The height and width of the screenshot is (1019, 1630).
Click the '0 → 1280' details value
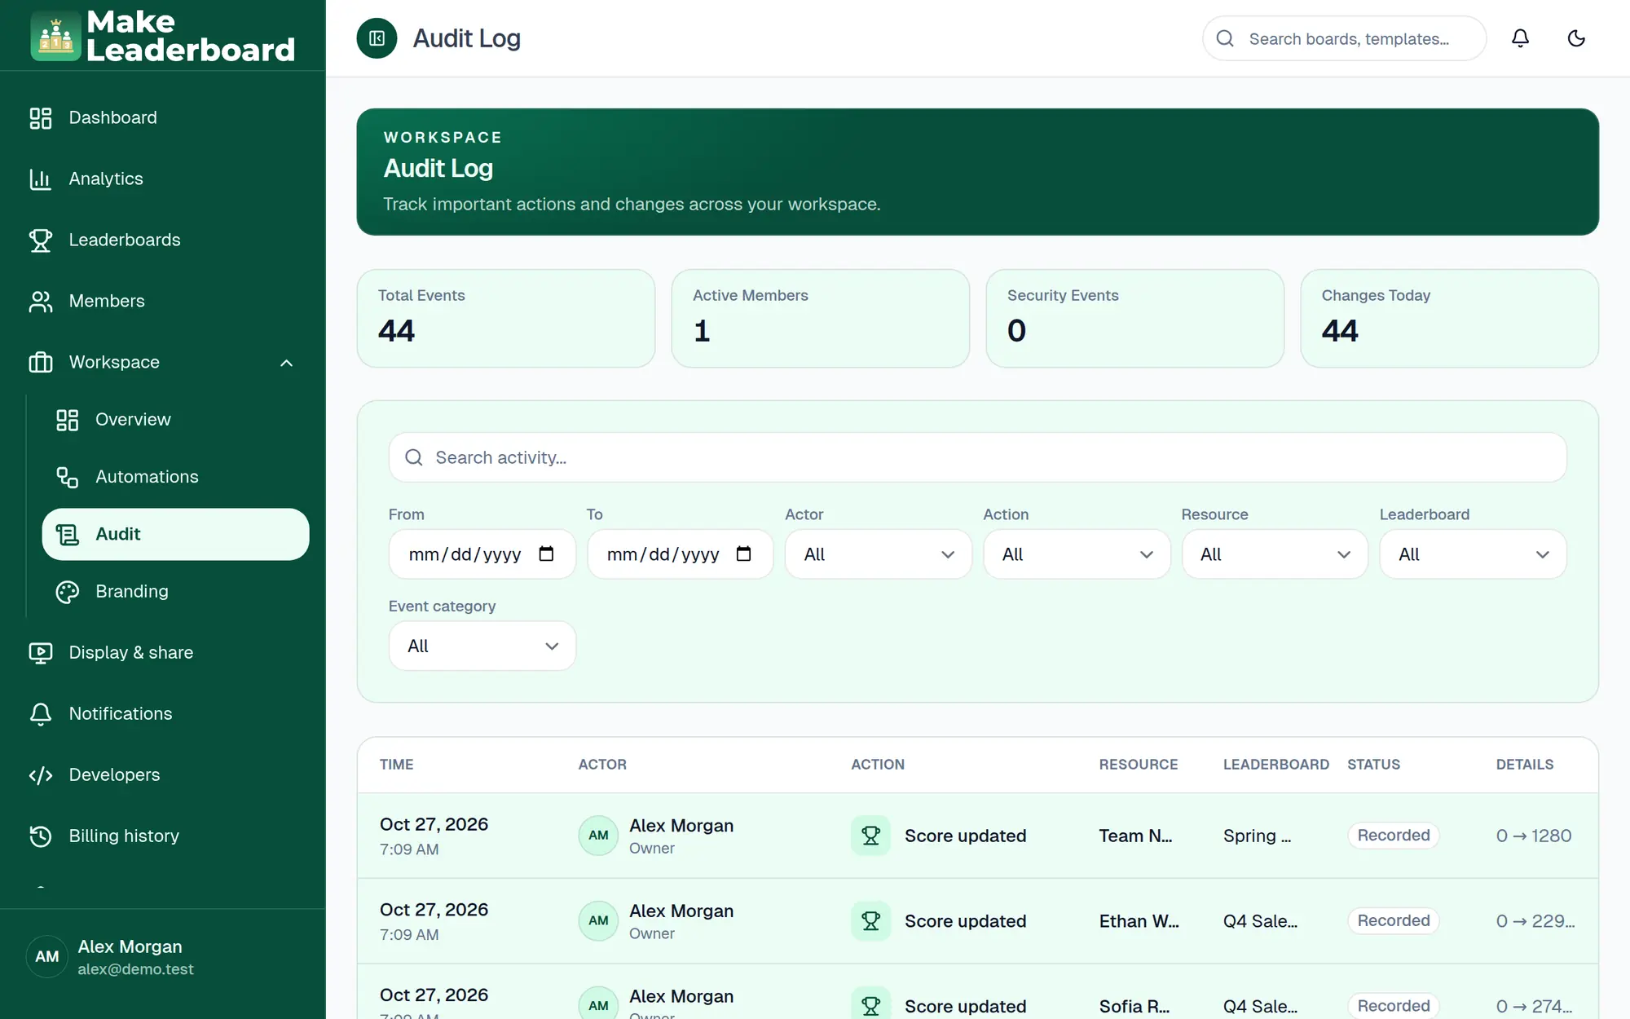1533,836
